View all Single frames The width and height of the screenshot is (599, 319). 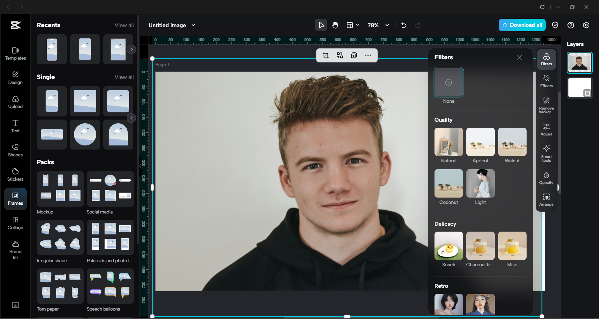(x=124, y=77)
